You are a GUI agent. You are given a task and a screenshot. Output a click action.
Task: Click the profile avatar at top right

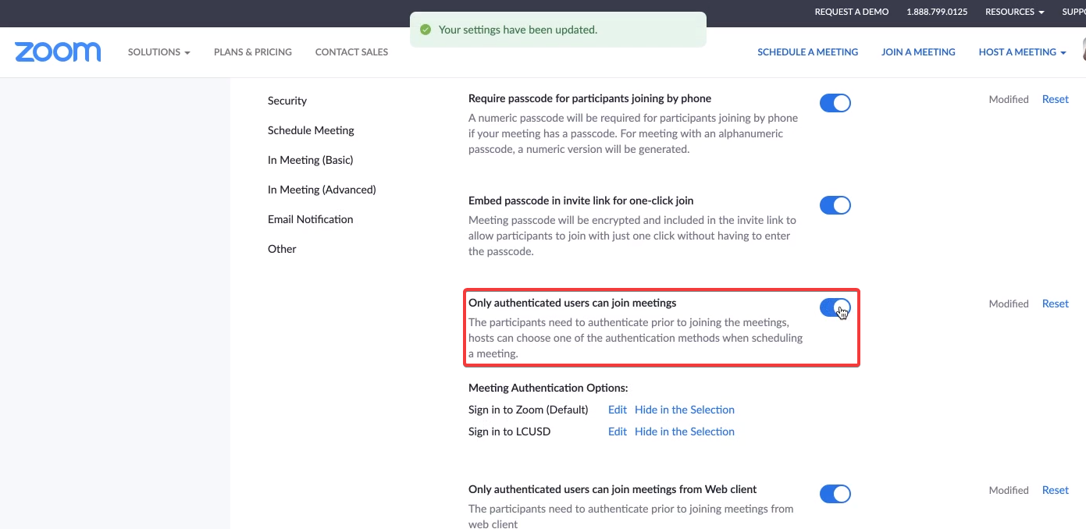point(1084,51)
